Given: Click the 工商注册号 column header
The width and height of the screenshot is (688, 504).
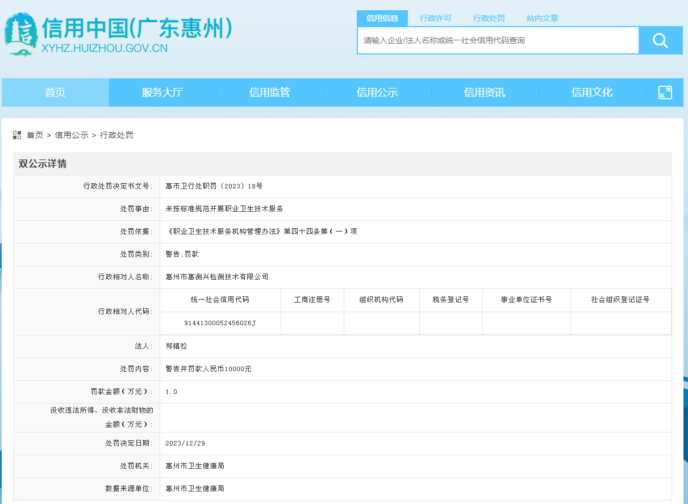Looking at the screenshot, I should click(x=312, y=300).
